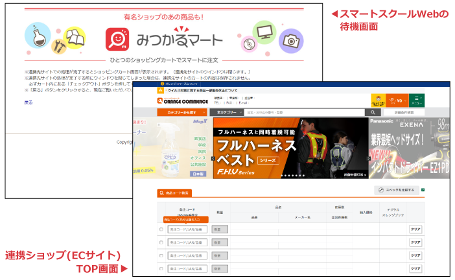Tick the checkbox in the fourth order row
This screenshot has height=280, width=455.
[161, 269]
